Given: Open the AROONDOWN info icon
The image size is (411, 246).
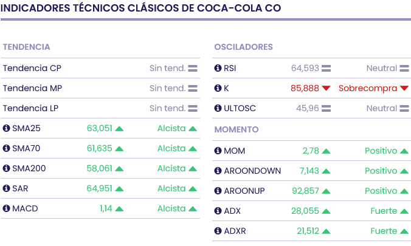Looking at the screenshot, I should point(218,171).
